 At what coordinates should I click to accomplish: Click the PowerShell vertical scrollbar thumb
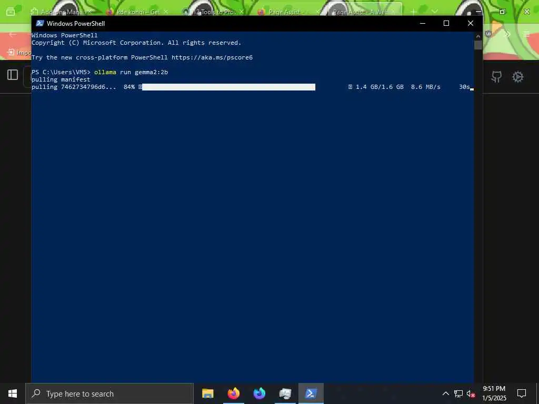pos(478,45)
